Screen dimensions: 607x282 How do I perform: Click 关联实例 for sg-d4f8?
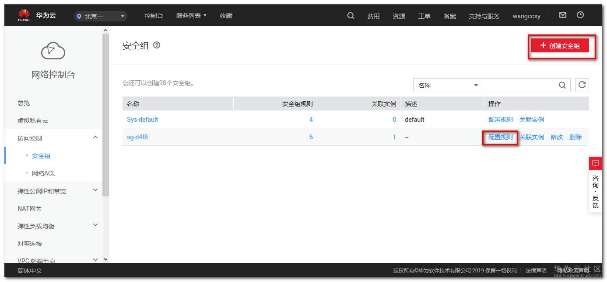pyautogui.click(x=532, y=137)
